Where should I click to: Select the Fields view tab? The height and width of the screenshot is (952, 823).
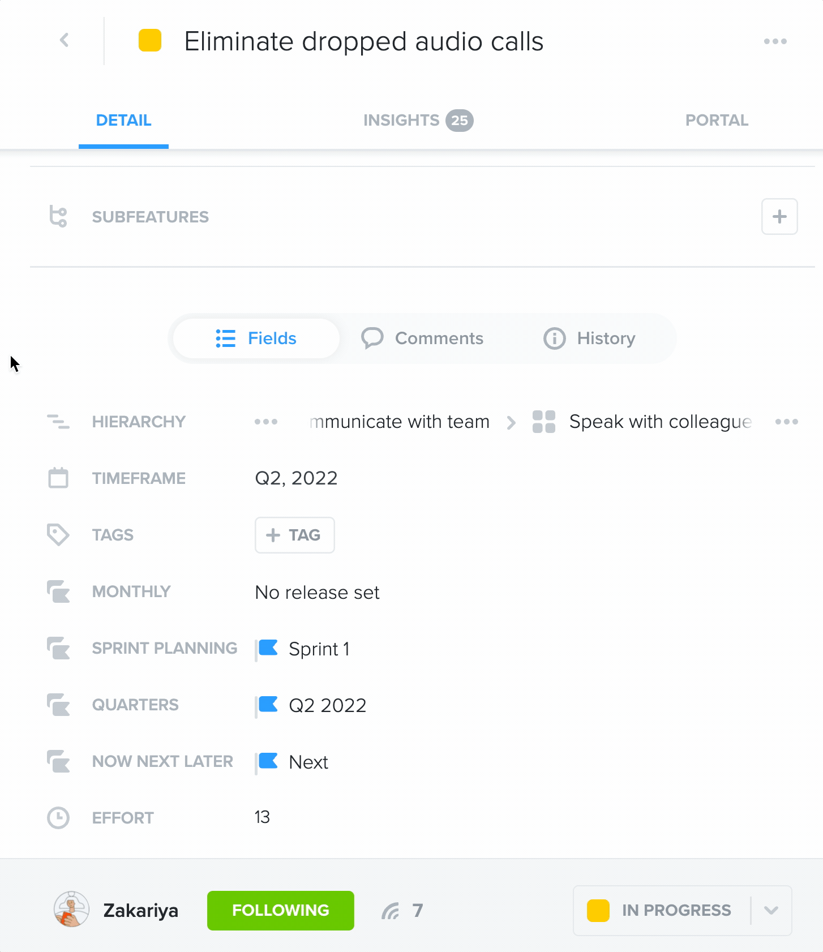(256, 338)
